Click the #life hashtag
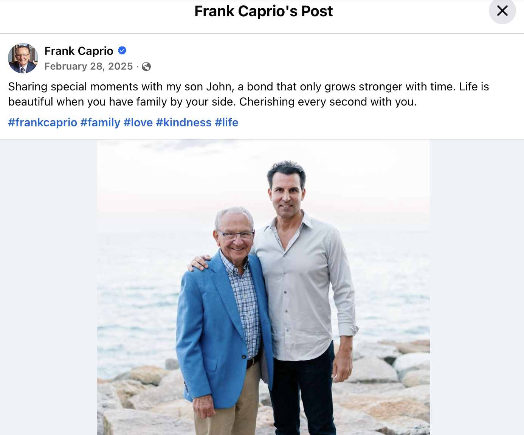 point(226,123)
